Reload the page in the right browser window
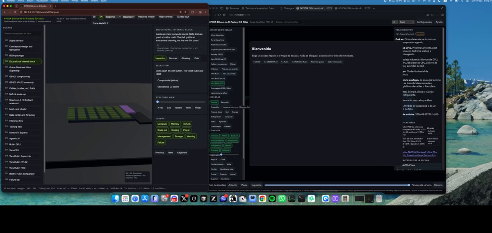The width and height of the screenshot is (492, 233). 219,15
